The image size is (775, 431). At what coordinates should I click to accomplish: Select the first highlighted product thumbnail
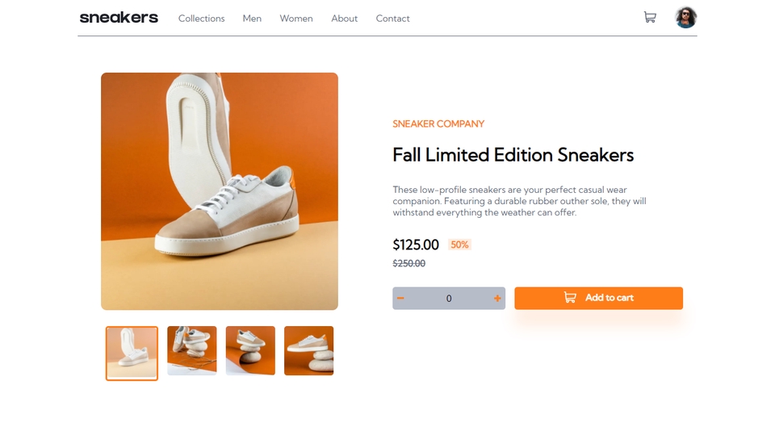132,353
